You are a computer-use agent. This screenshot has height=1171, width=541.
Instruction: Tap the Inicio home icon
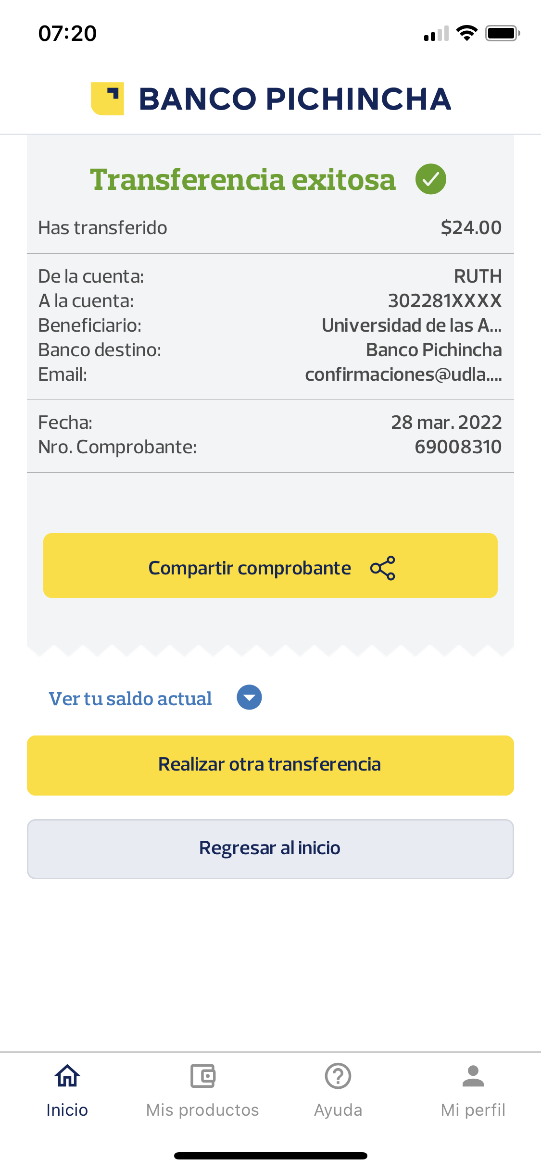67,1076
